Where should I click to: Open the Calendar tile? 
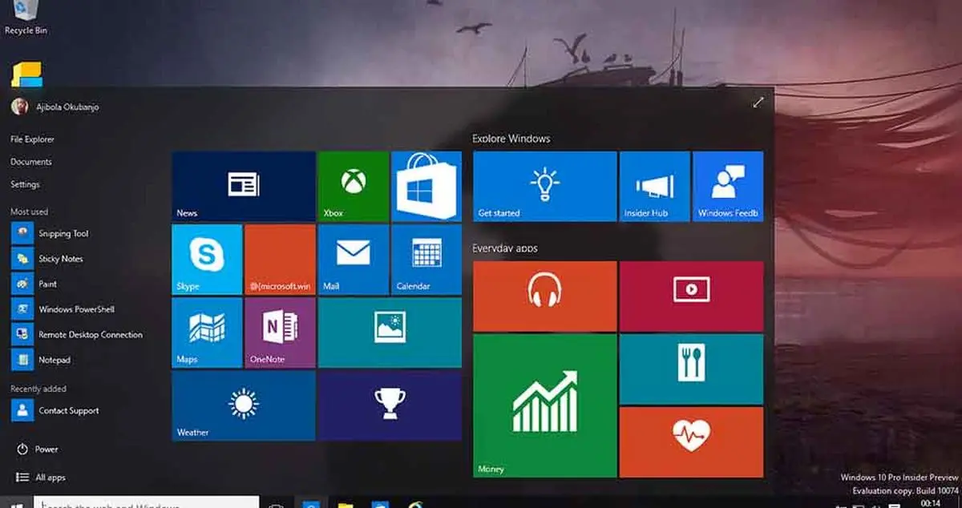tap(426, 259)
